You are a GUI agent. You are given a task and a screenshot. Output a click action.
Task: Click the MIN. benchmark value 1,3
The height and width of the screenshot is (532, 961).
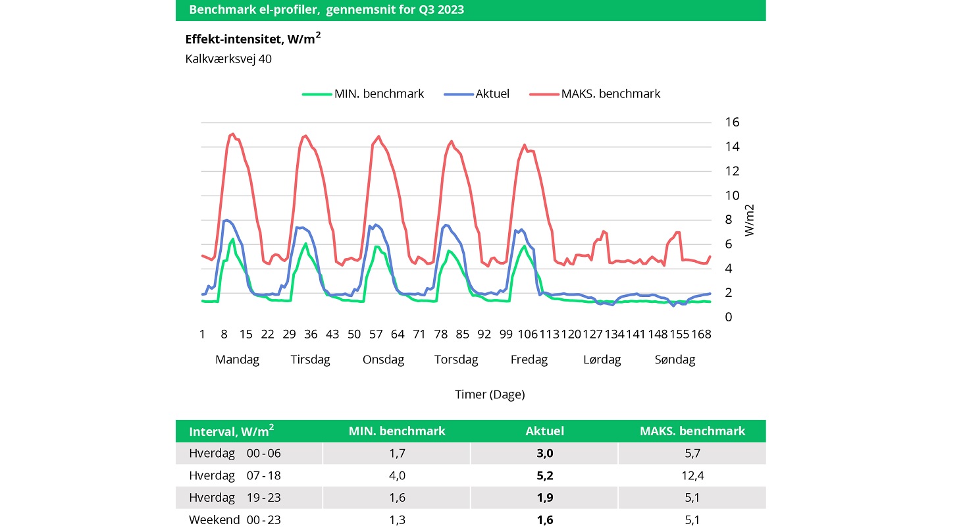pos(397,520)
